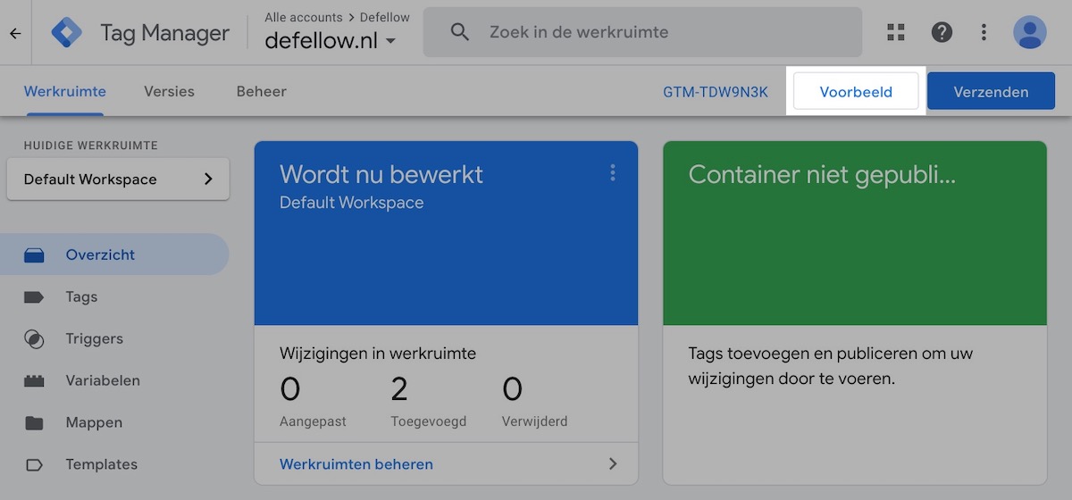
Task: Click the Aangepast label
Action: pos(313,421)
